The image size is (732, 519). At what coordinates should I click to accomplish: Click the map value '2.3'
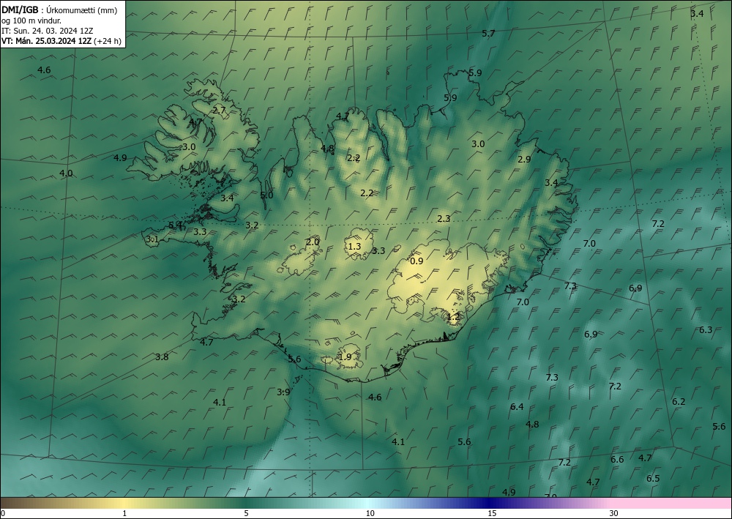pyautogui.click(x=444, y=218)
